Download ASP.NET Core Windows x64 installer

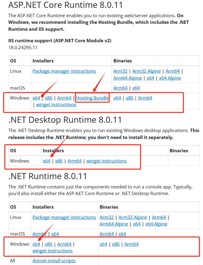[36, 98]
